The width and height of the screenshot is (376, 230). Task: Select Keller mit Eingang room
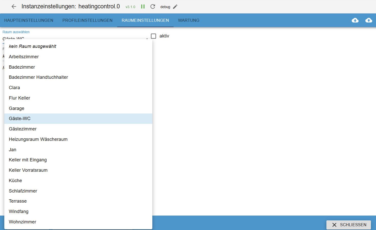pos(78,160)
